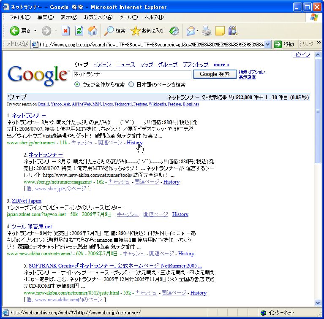Screen dimensions: 324x319
Task: Open the ZDNet Japan result title
Action: click(27, 201)
